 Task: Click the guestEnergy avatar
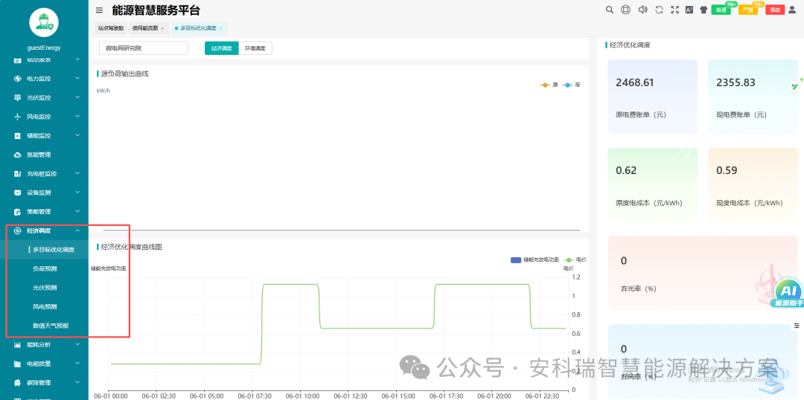click(44, 22)
